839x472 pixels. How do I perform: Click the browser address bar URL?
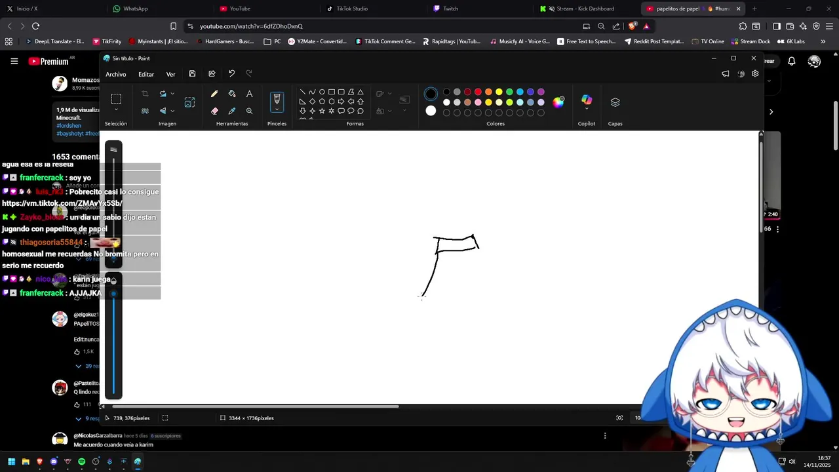click(251, 26)
